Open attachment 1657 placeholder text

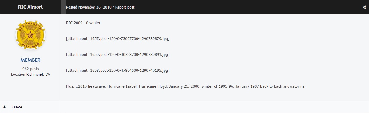pos(118,39)
